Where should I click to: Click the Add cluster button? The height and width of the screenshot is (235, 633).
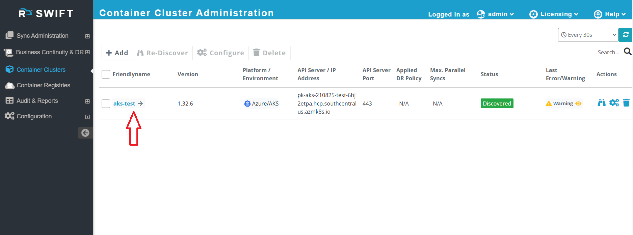[x=117, y=53]
